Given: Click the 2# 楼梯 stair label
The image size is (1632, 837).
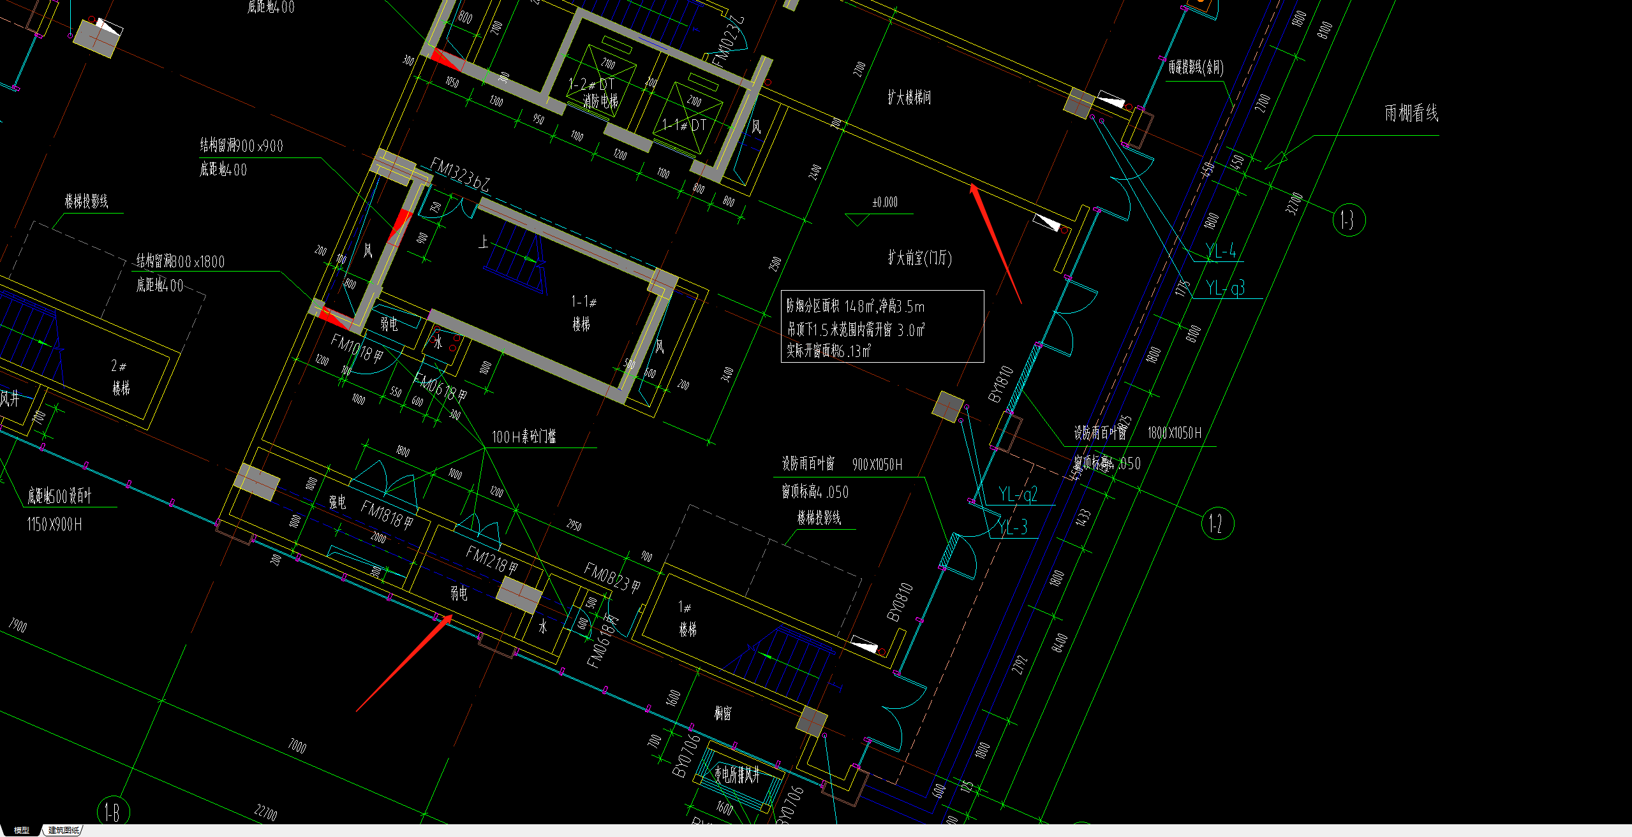Looking at the screenshot, I should click(121, 377).
